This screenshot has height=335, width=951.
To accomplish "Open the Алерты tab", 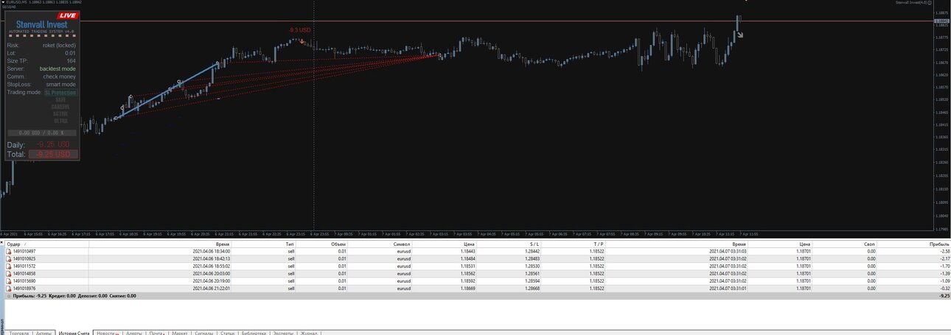I will pos(134,333).
